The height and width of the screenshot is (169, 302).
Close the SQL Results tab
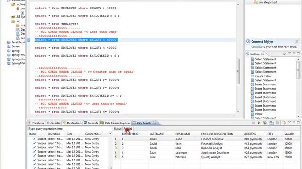coord(154,123)
